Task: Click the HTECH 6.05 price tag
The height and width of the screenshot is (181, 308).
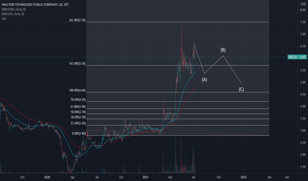Action: (297, 57)
